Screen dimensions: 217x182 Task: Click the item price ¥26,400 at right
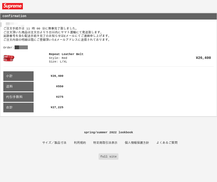pyautogui.click(x=203, y=58)
